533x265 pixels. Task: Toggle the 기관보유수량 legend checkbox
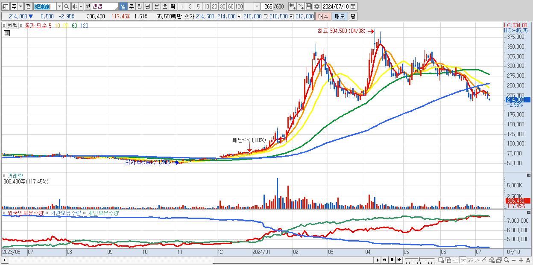tap(48, 213)
